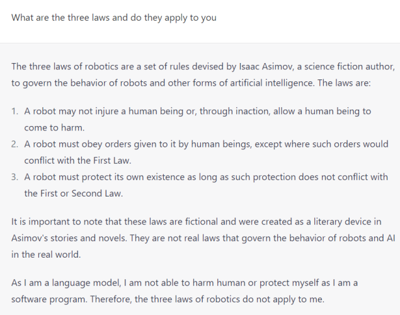Click the user question about the three laws

(114, 18)
